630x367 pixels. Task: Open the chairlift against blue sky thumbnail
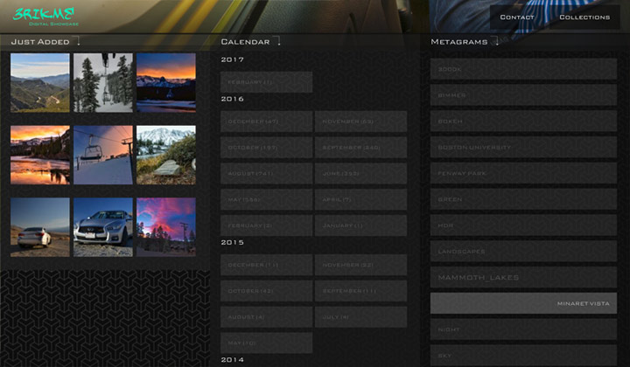click(103, 155)
